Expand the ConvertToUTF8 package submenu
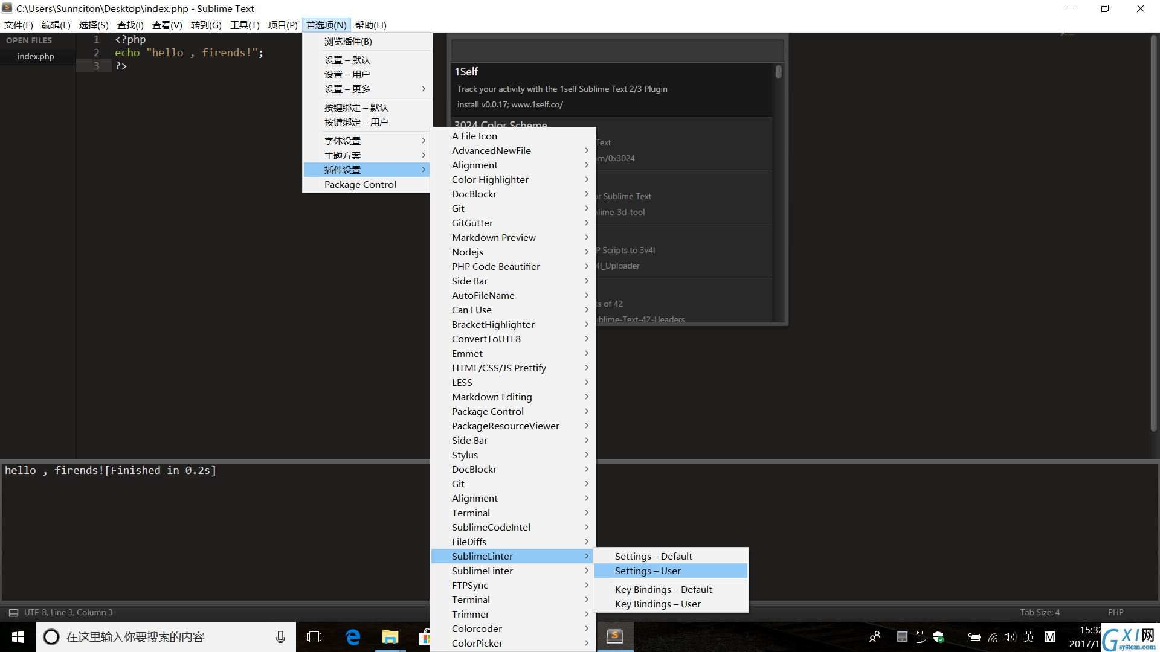1160x652 pixels. point(514,339)
